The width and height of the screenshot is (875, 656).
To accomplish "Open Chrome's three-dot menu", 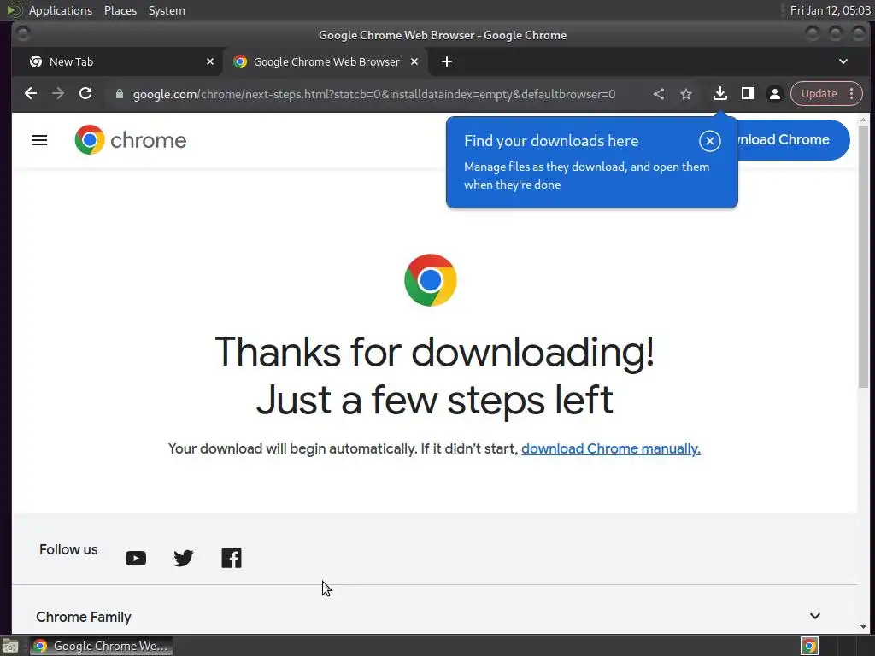I will (852, 94).
